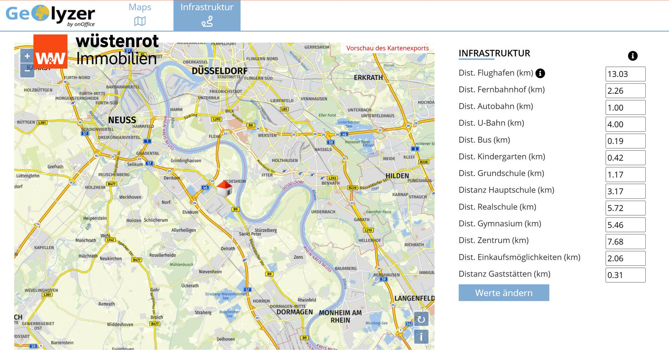Edit the Dist. Realschule value field

coord(625,208)
